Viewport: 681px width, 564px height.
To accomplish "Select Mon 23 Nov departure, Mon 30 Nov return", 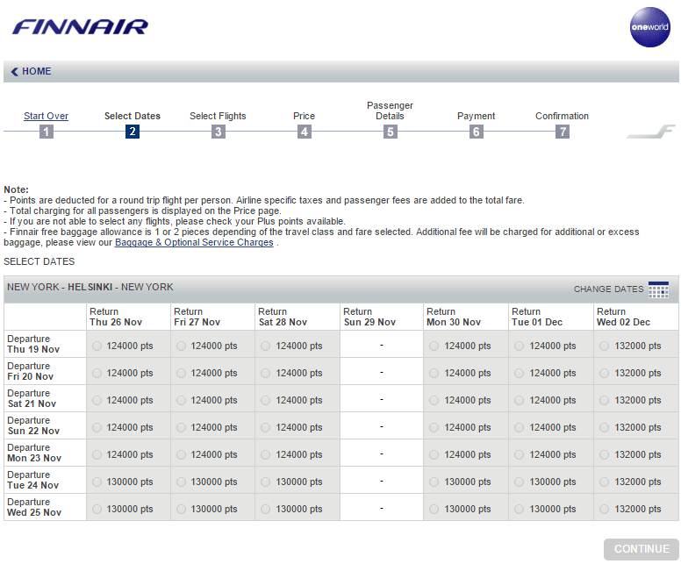I will tap(434, 455).
